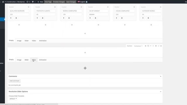This screenshot has height=105, width=187.
Task: Select Slider tab in the counters section
Action: pos(27,41)
